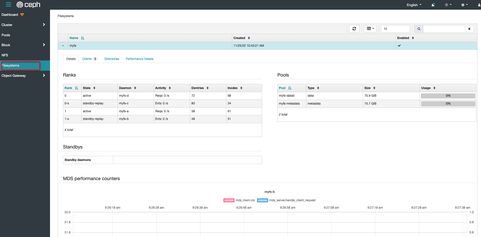The height and width of the screenshot is (237, 481).
Task: Switch to the Details tab
Action: (x=71, y=59)
